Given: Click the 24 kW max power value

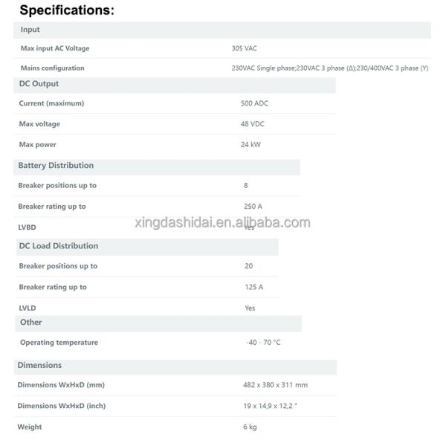Looking at the screenshot, I should pos(251,144).
